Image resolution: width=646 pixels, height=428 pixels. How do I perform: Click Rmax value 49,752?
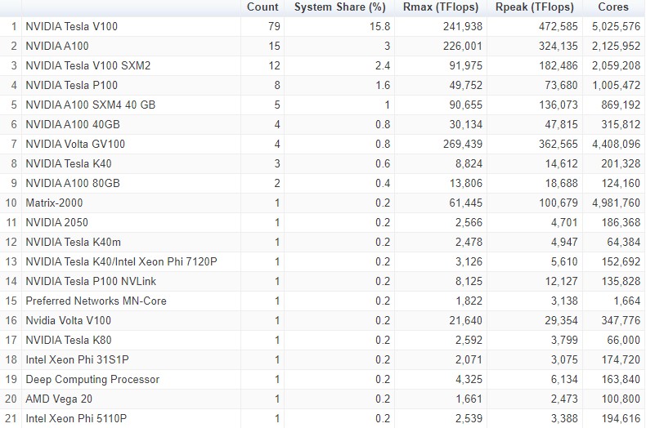tap(465, 85)
